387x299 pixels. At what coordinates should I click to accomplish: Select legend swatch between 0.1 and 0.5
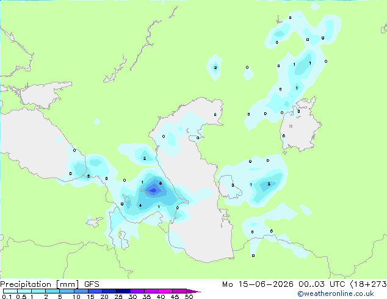coord(10,291)
